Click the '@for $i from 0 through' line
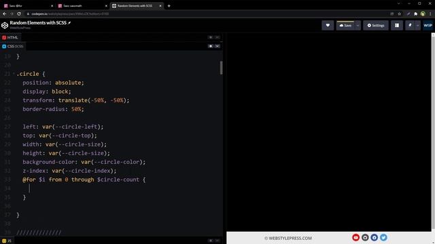Image resolution: width=435 pixels, height=244 pixels. [x=84, y=180]
